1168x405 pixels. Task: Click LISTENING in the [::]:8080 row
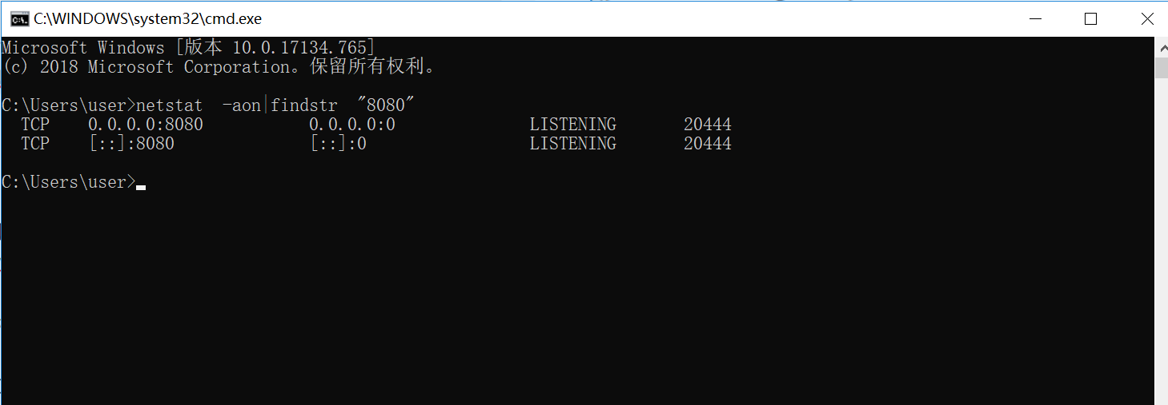coord(573,144)
